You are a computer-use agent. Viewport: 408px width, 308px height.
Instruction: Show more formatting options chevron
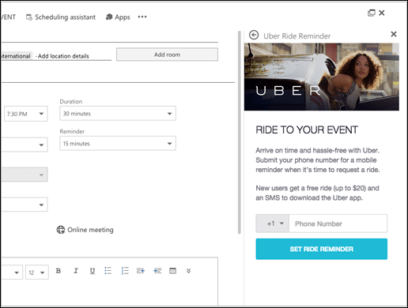click(x=188, y=271)
